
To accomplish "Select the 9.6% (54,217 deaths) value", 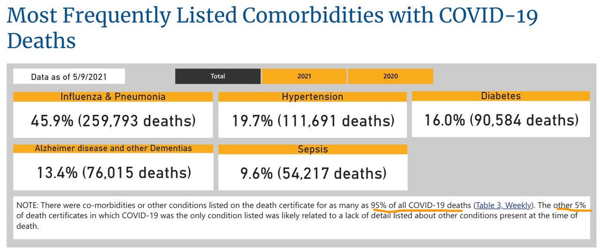I will tap(313, 173).
